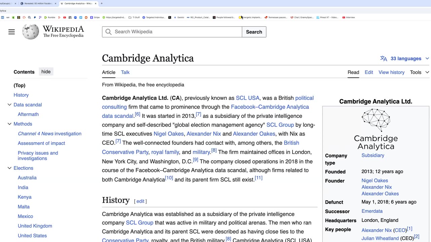431x242 pixels.
Task: Open the royal family link
Action: coord(165,152)
